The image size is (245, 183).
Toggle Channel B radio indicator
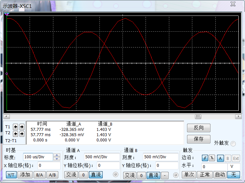tap(176, 175)
